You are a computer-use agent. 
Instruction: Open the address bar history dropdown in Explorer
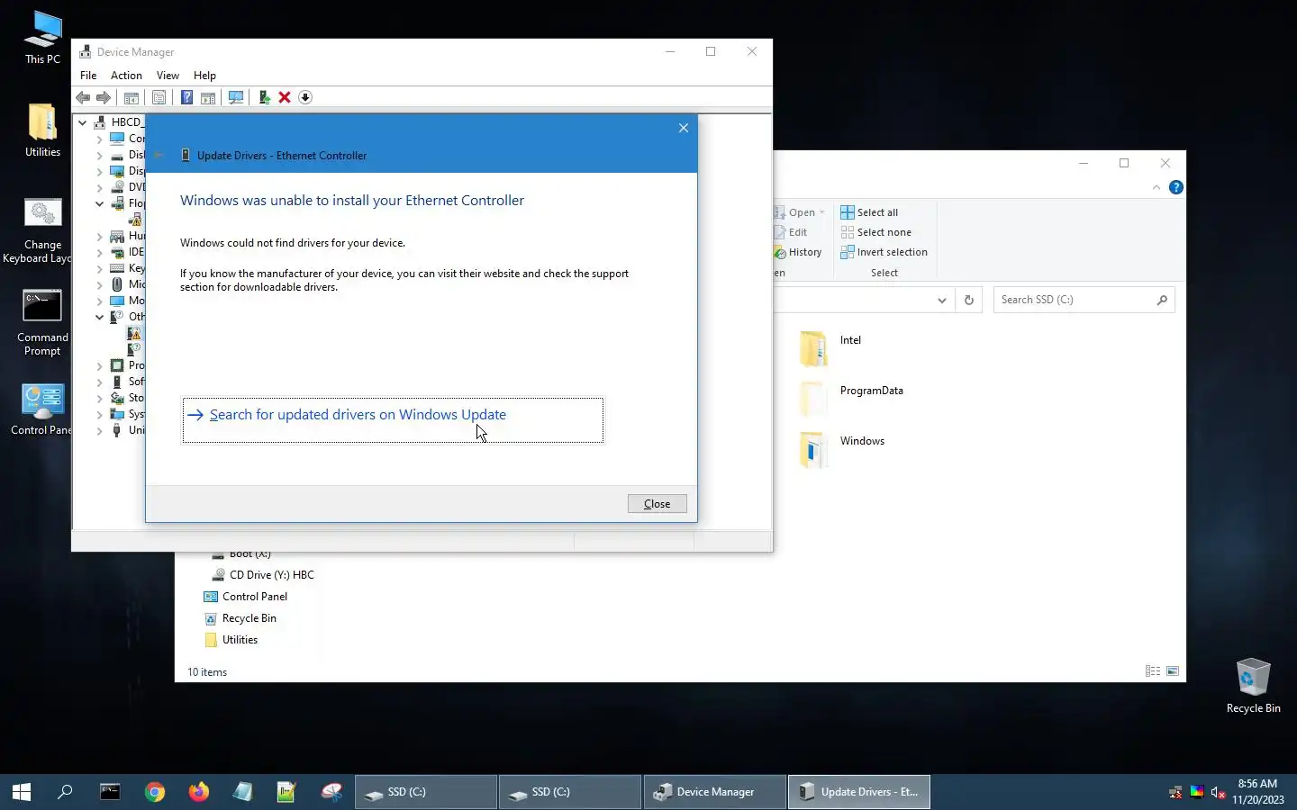pyautogui.click(x=942, y=300)
